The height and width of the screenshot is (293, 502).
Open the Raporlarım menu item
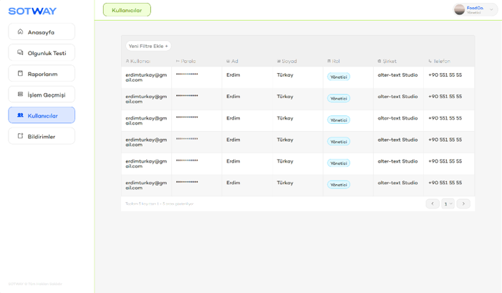tap(42, 74)
